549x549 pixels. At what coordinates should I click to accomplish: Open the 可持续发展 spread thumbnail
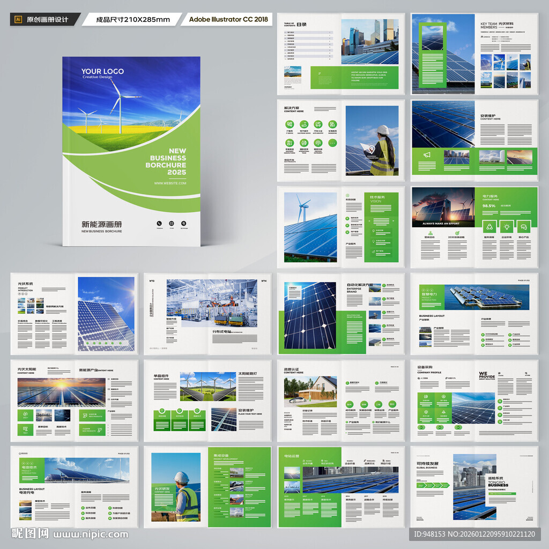[474, 487]
